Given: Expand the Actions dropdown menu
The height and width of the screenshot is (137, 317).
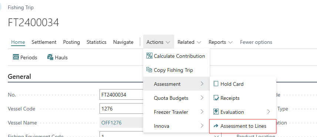Looking at the screenshot, I should pyautogui.click(x=158, y=42).
